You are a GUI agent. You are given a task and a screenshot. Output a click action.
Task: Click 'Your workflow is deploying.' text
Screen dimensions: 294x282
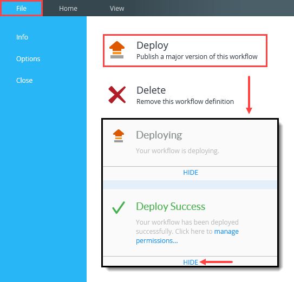tap(178, 151)
